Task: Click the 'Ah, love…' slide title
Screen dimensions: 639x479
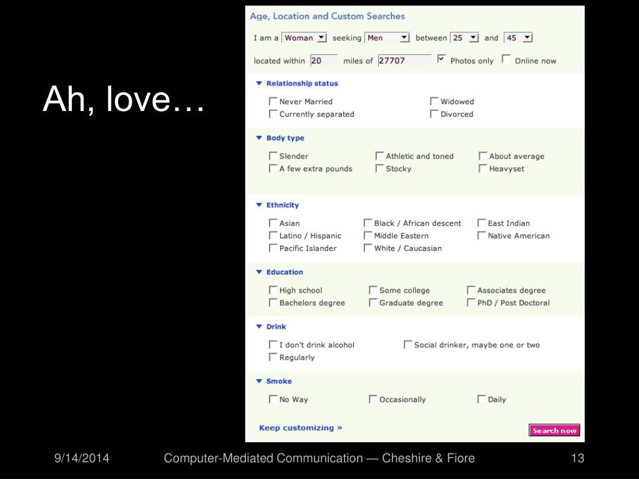Action: coord(124,99)
